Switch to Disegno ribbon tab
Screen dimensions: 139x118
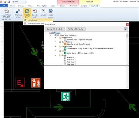coord(21,6)
